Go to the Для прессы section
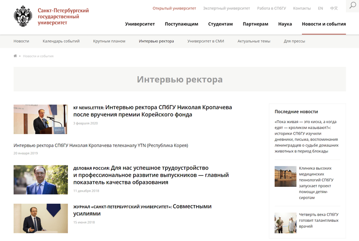 (x=294, y=41)
